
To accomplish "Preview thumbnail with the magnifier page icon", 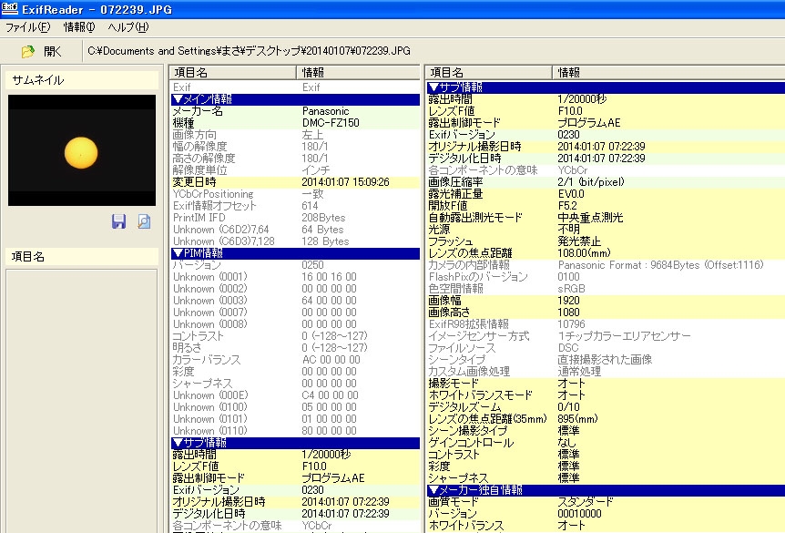I will [x=144, y=221].
